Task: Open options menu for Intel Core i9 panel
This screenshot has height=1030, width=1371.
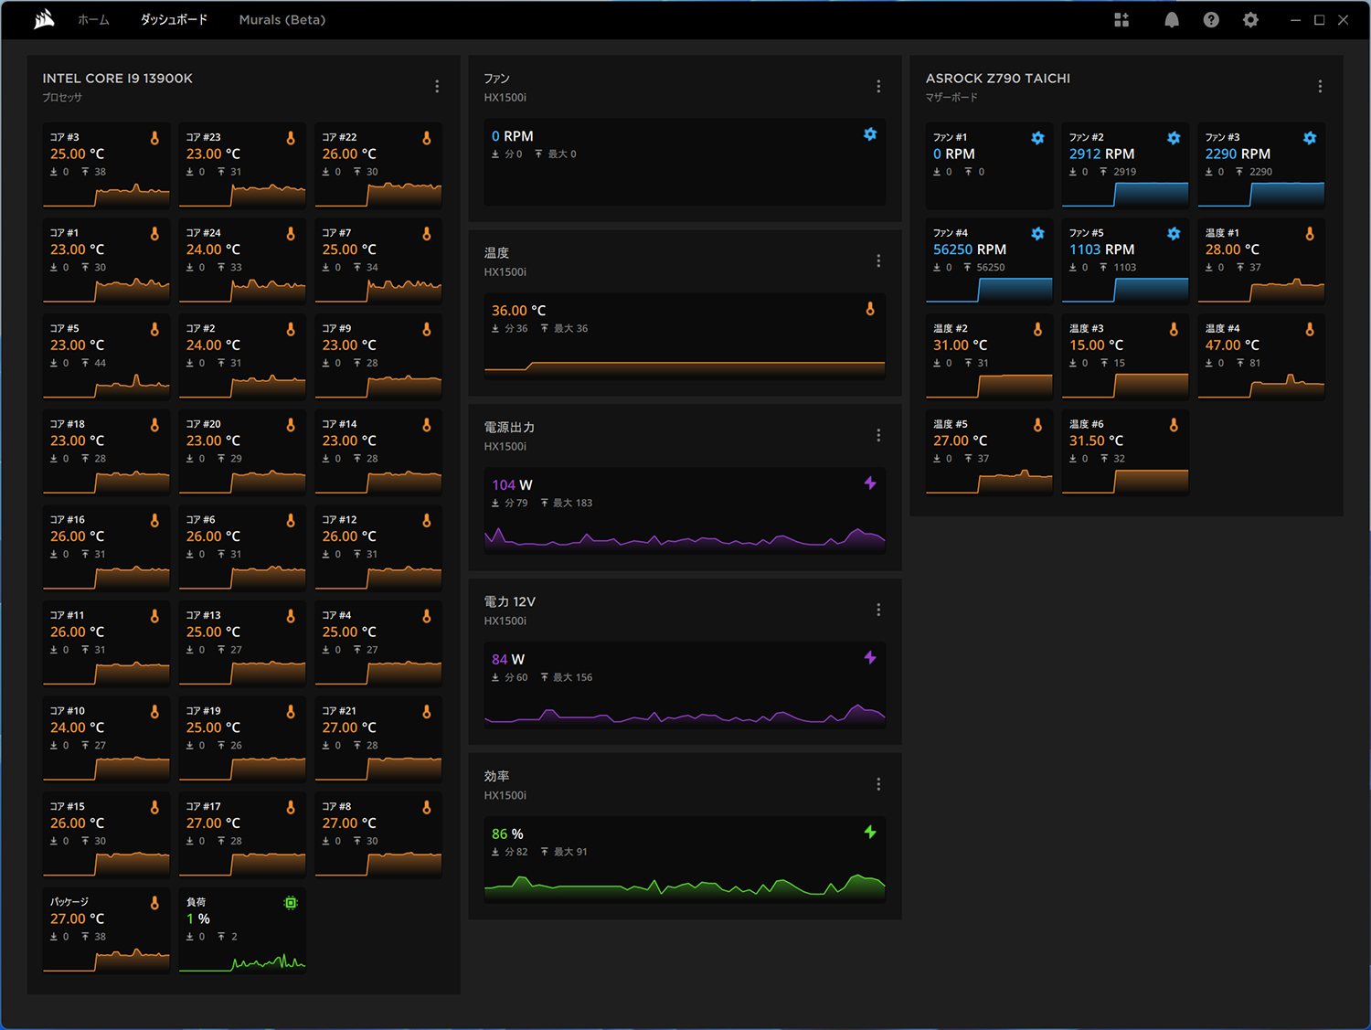Action: coord(437,86)
